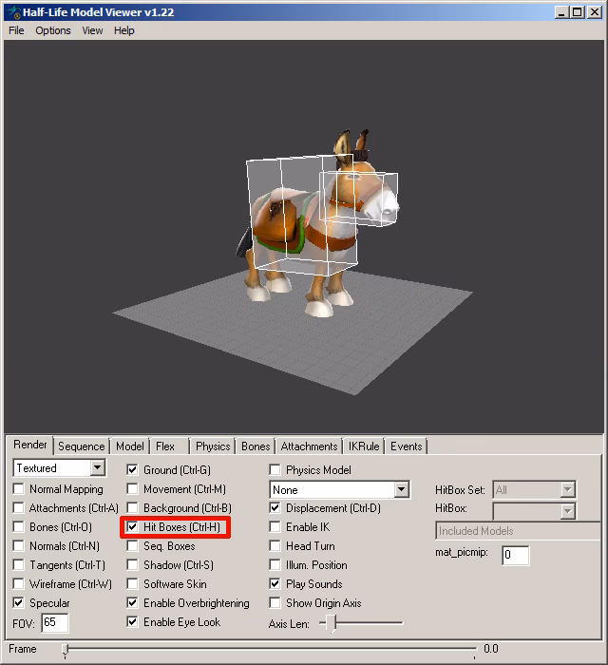Toggle Normals (Ctrl-N) checkbox
Viewport: 608px width, 665px height.
[x=18, y=546]
